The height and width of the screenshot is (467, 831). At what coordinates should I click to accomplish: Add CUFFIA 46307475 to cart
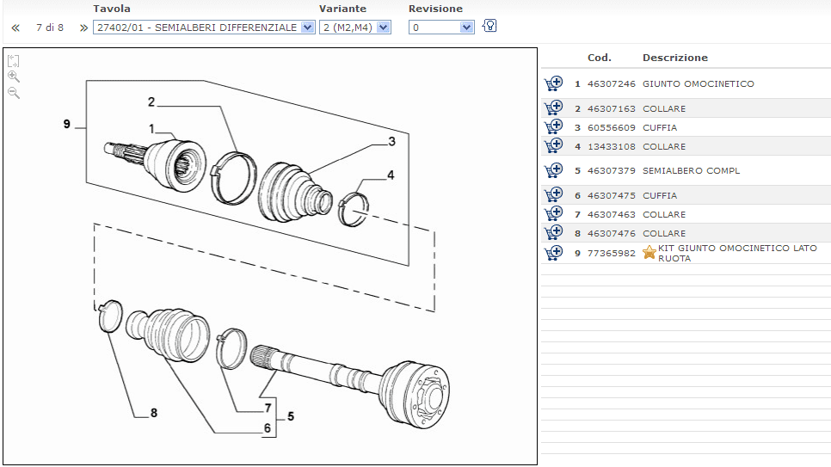point(553,195)
